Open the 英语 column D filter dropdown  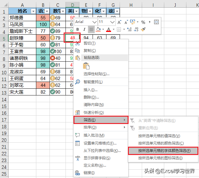tap(77, 11)
